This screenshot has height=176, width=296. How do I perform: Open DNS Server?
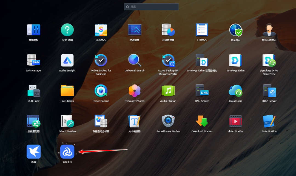[x=202, y=91]
